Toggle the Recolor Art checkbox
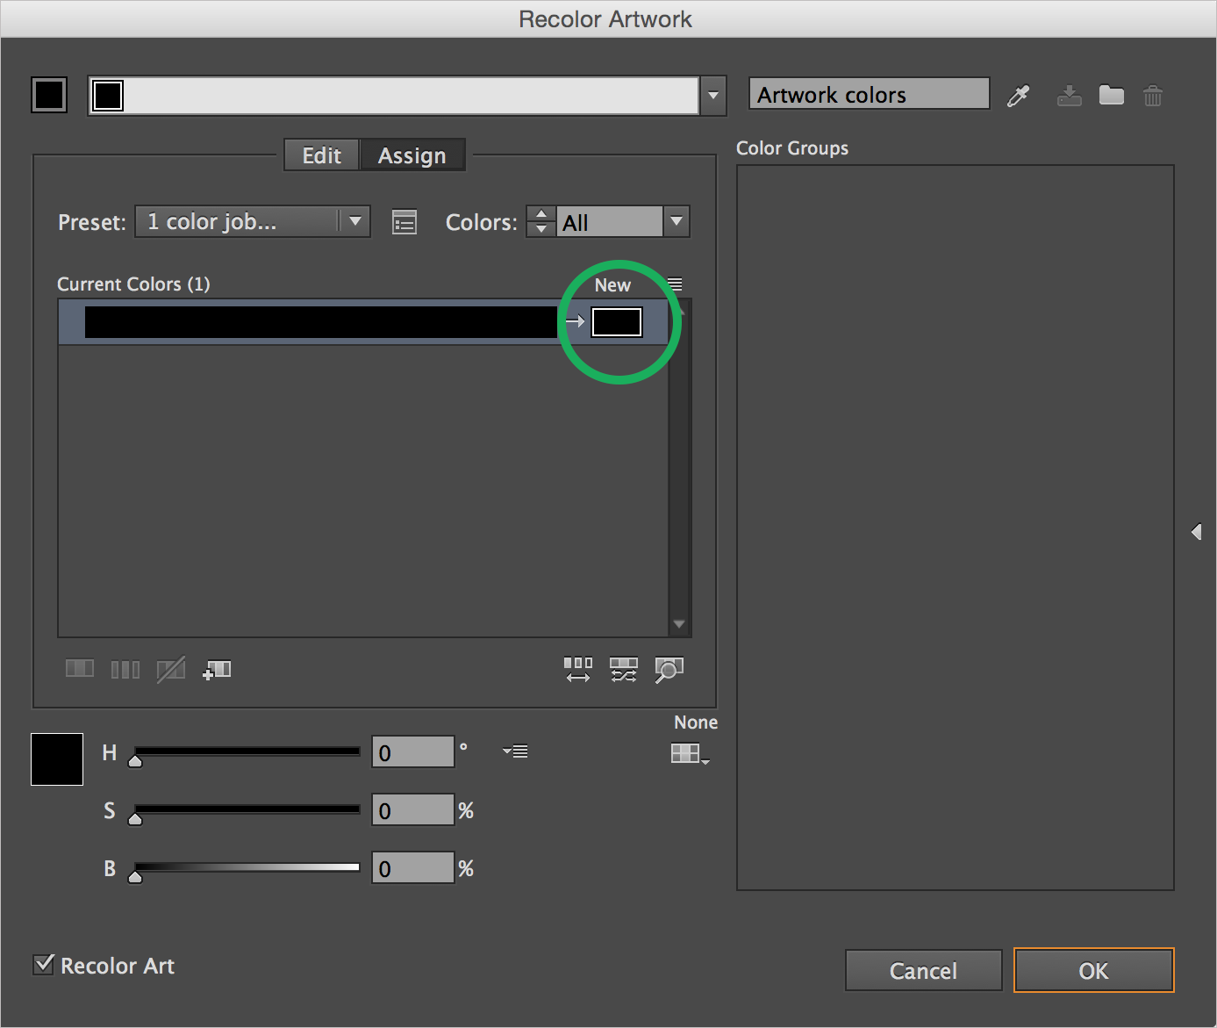 [x=43, y=964]
